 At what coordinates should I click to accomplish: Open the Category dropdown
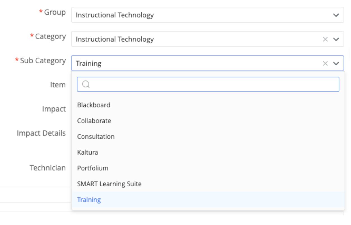pos(335,39)
